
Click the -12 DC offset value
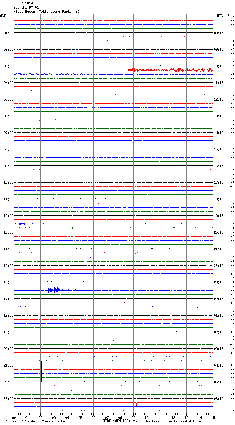[x=232, y=378]
